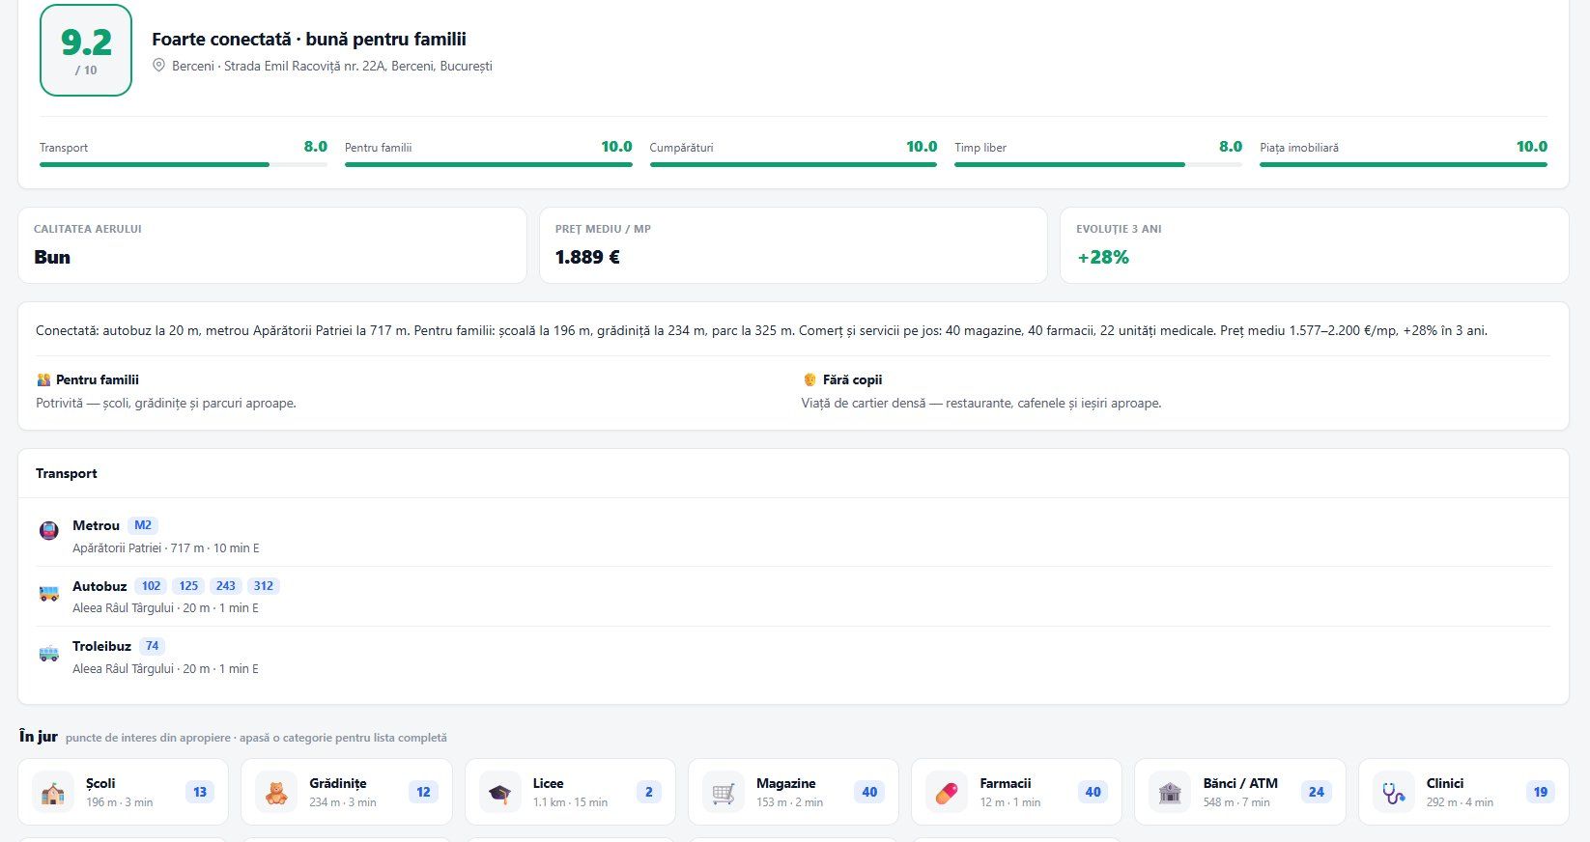This screenshot has height=842, width=1590.
Task: Click the Troleibuz trolleybus icon
Action: pos(49,654)
